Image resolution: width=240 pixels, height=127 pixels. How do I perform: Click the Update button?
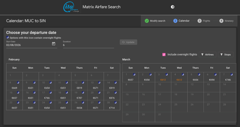click(128, 42)
